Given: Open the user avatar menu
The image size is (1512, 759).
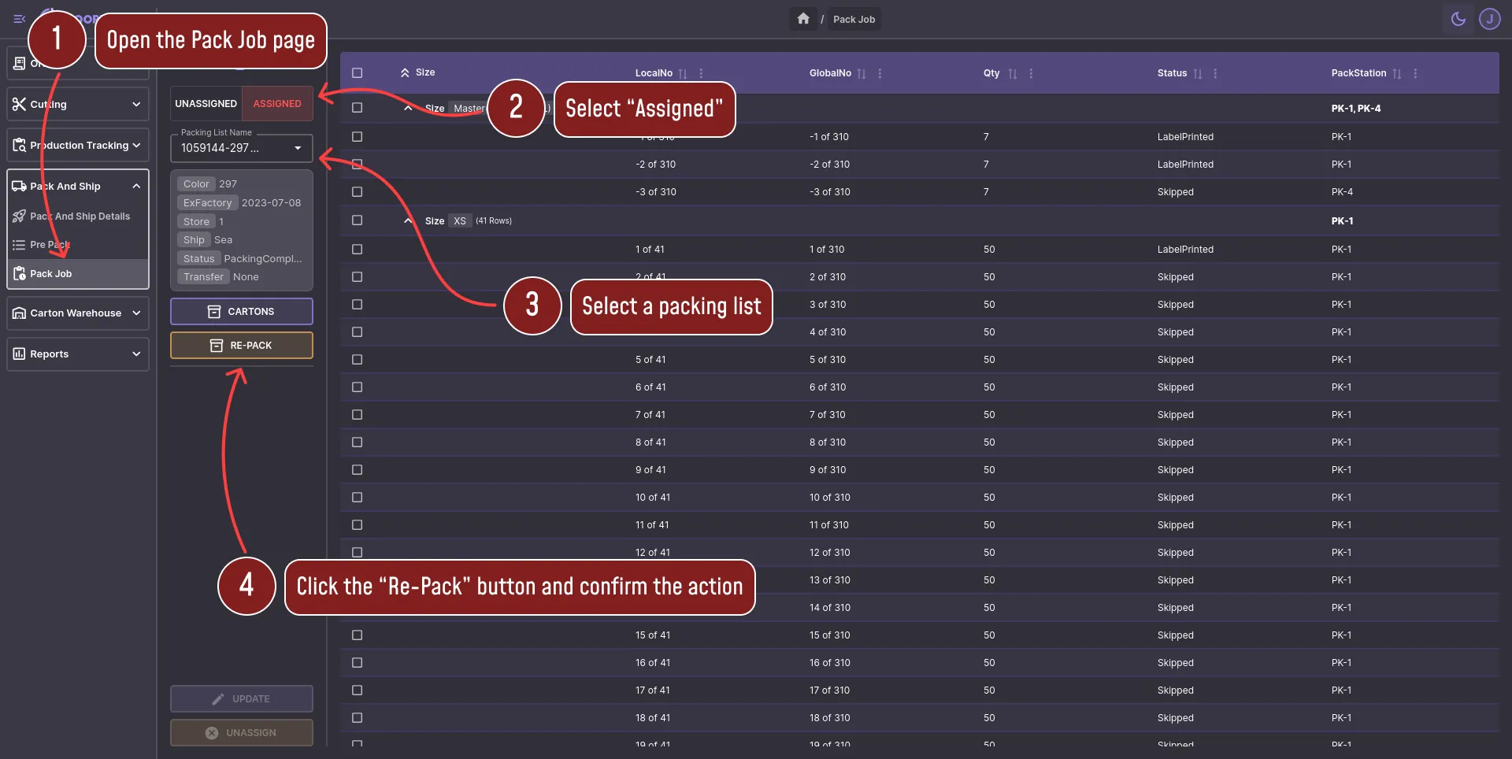Looking at the screenshot, I should [1489, 19].
